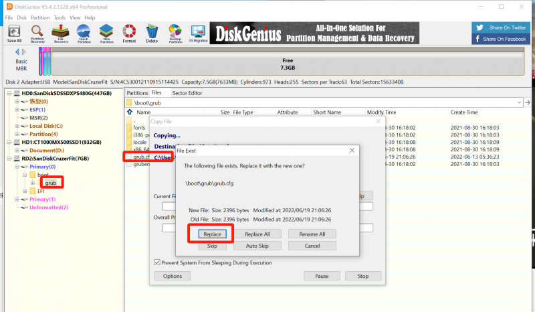Viewport: 535px width, 312px height.
Task: Launch the File Recovery tool
Action: (61, 33)
